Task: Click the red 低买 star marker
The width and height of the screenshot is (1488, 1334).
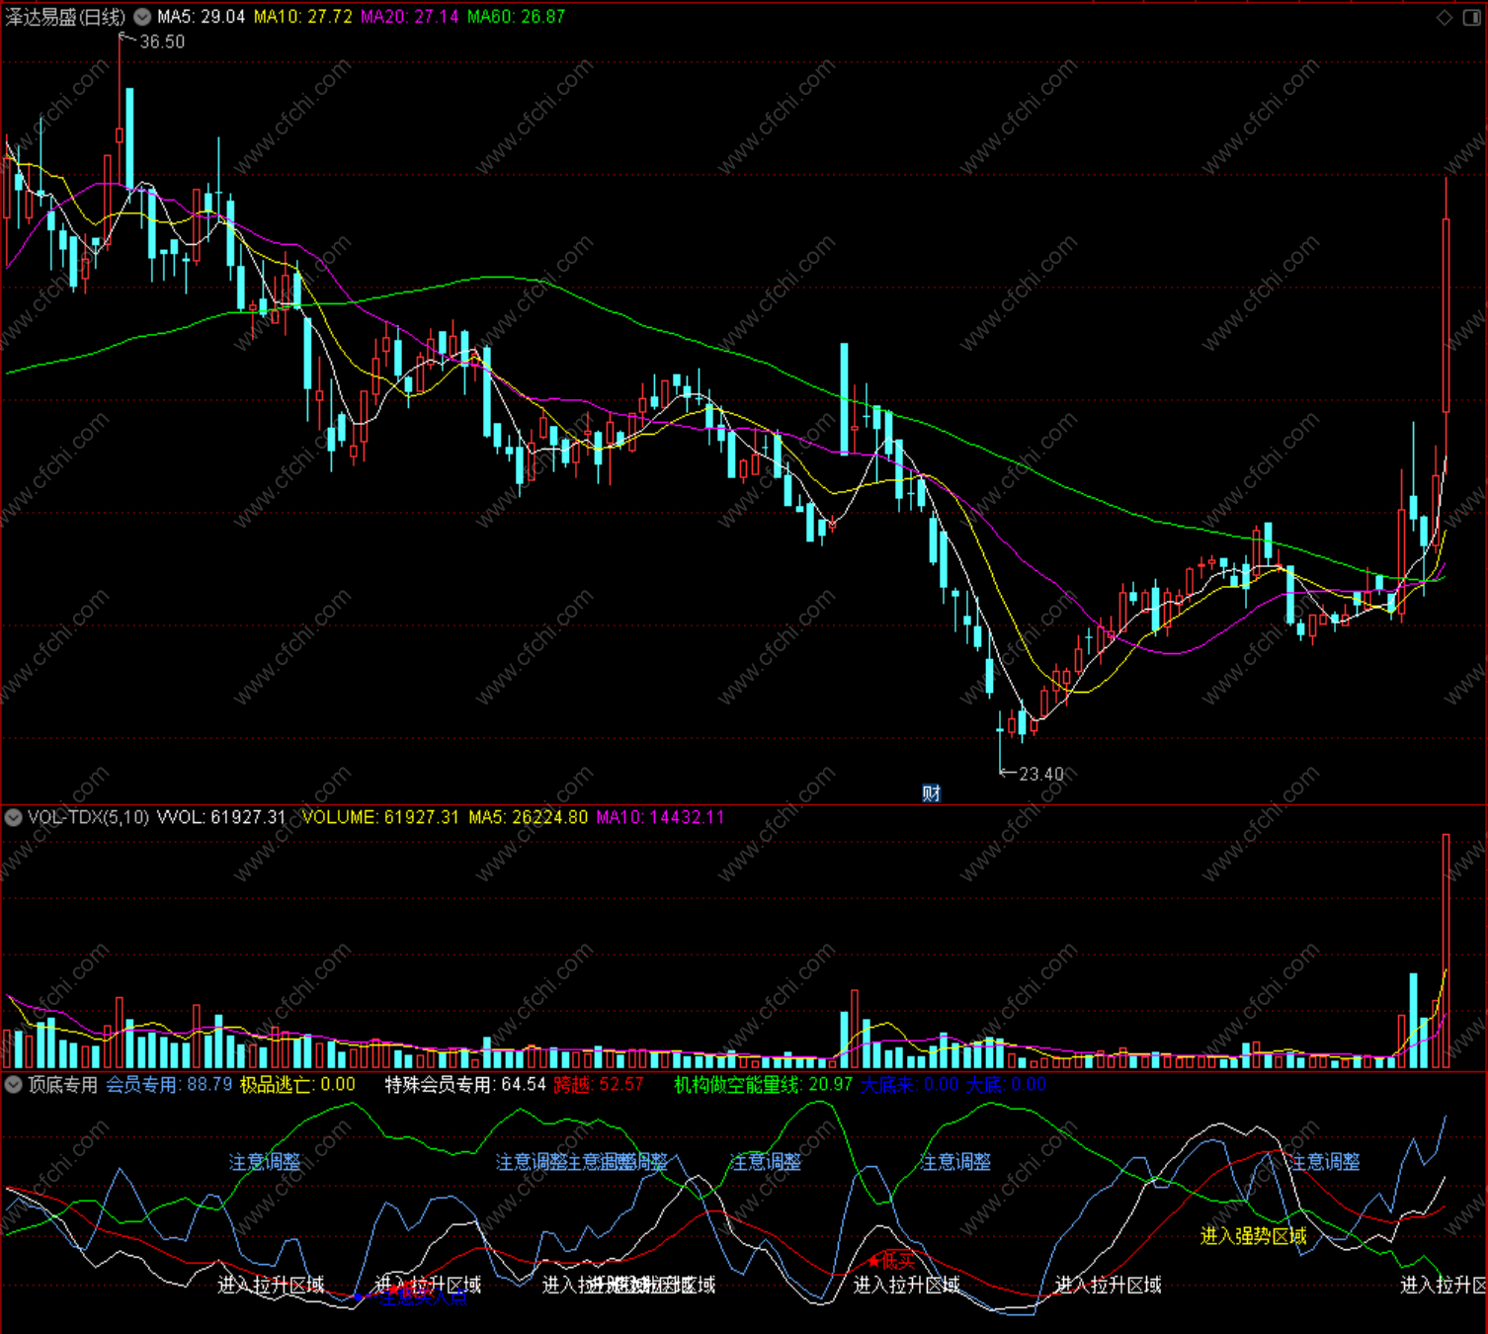Action: (x=891, y=1261)
